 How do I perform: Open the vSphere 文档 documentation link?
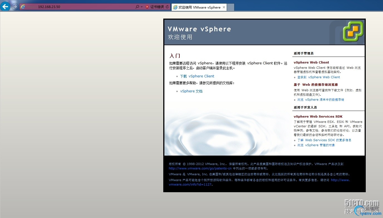191,91
